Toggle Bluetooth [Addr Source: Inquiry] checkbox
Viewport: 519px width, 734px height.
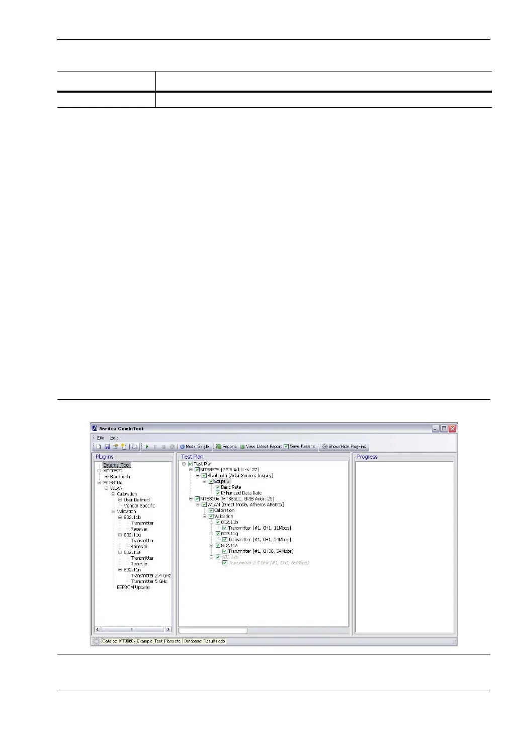pyautogui.click(x=204, y=476)
